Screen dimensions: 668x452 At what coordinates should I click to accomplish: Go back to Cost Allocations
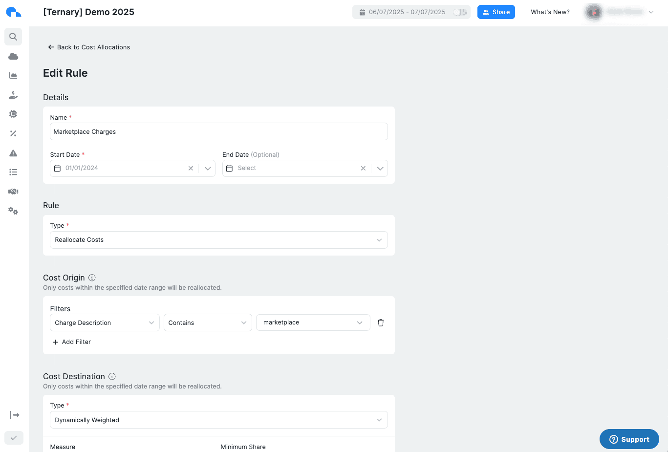(89, 47)
